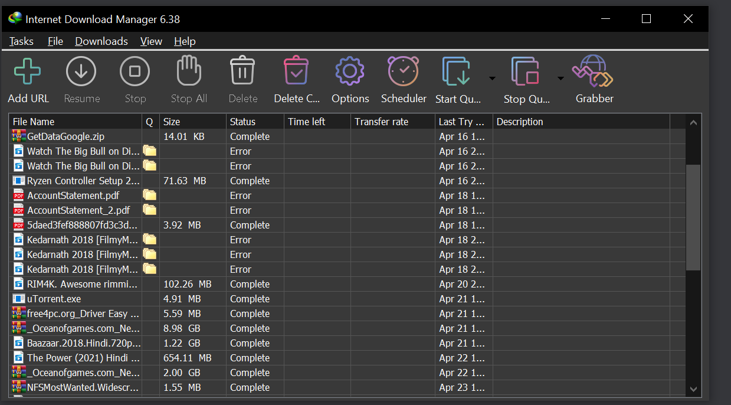
Task: Open the File menu
Action: click(55, 41)
